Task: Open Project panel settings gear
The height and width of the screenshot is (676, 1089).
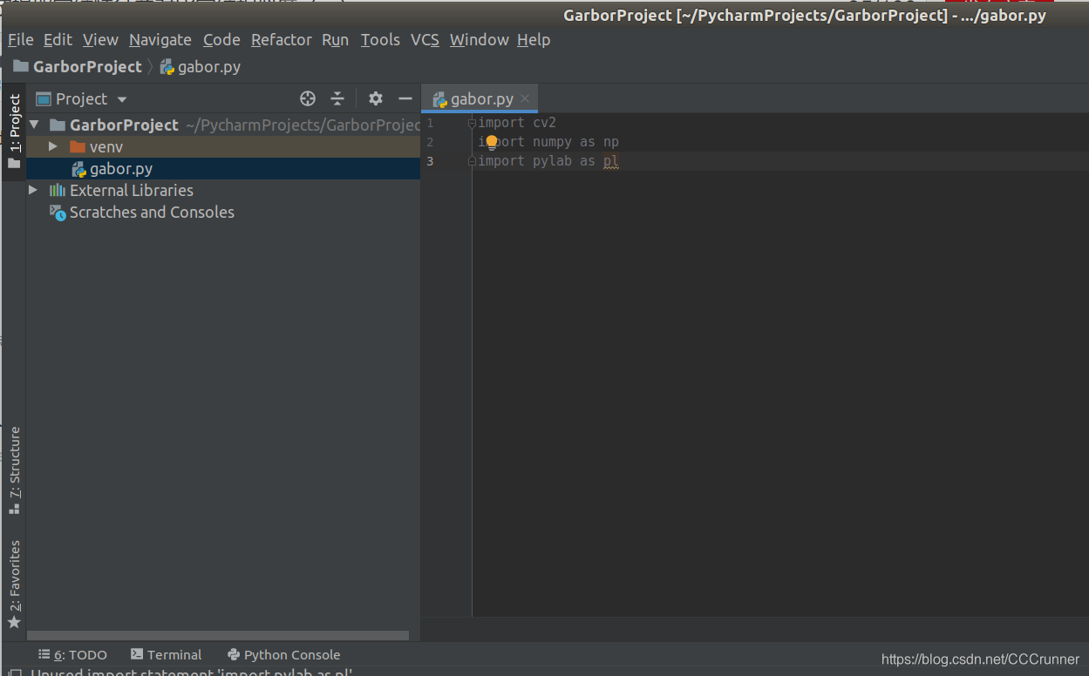Action: (376, 98)
